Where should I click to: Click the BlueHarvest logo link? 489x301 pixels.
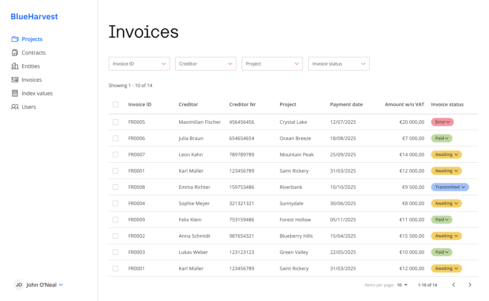34,17
